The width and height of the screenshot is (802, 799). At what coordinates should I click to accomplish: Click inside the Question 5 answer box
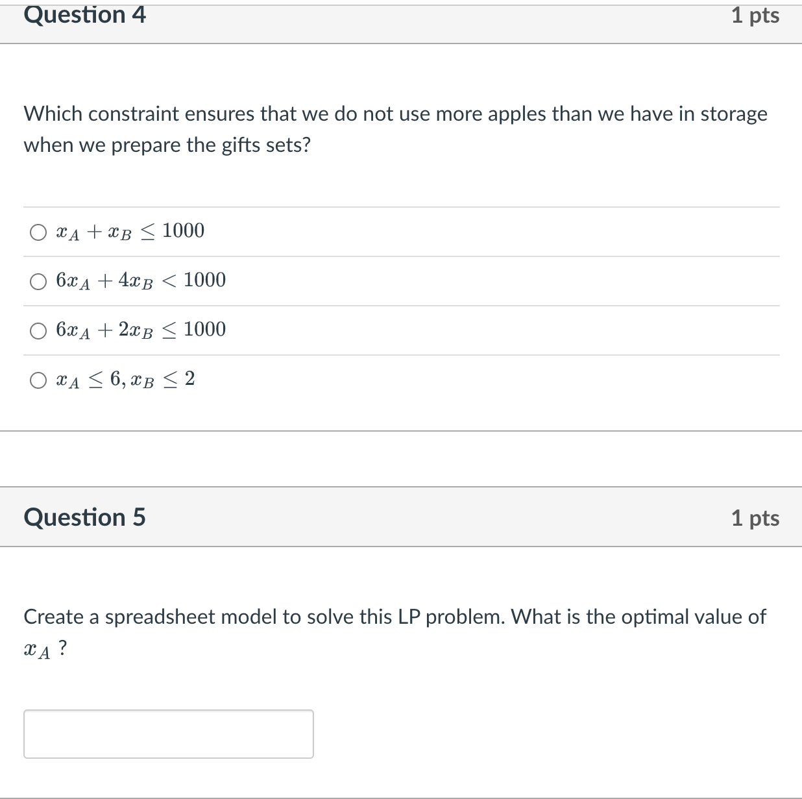click(168, 733)
